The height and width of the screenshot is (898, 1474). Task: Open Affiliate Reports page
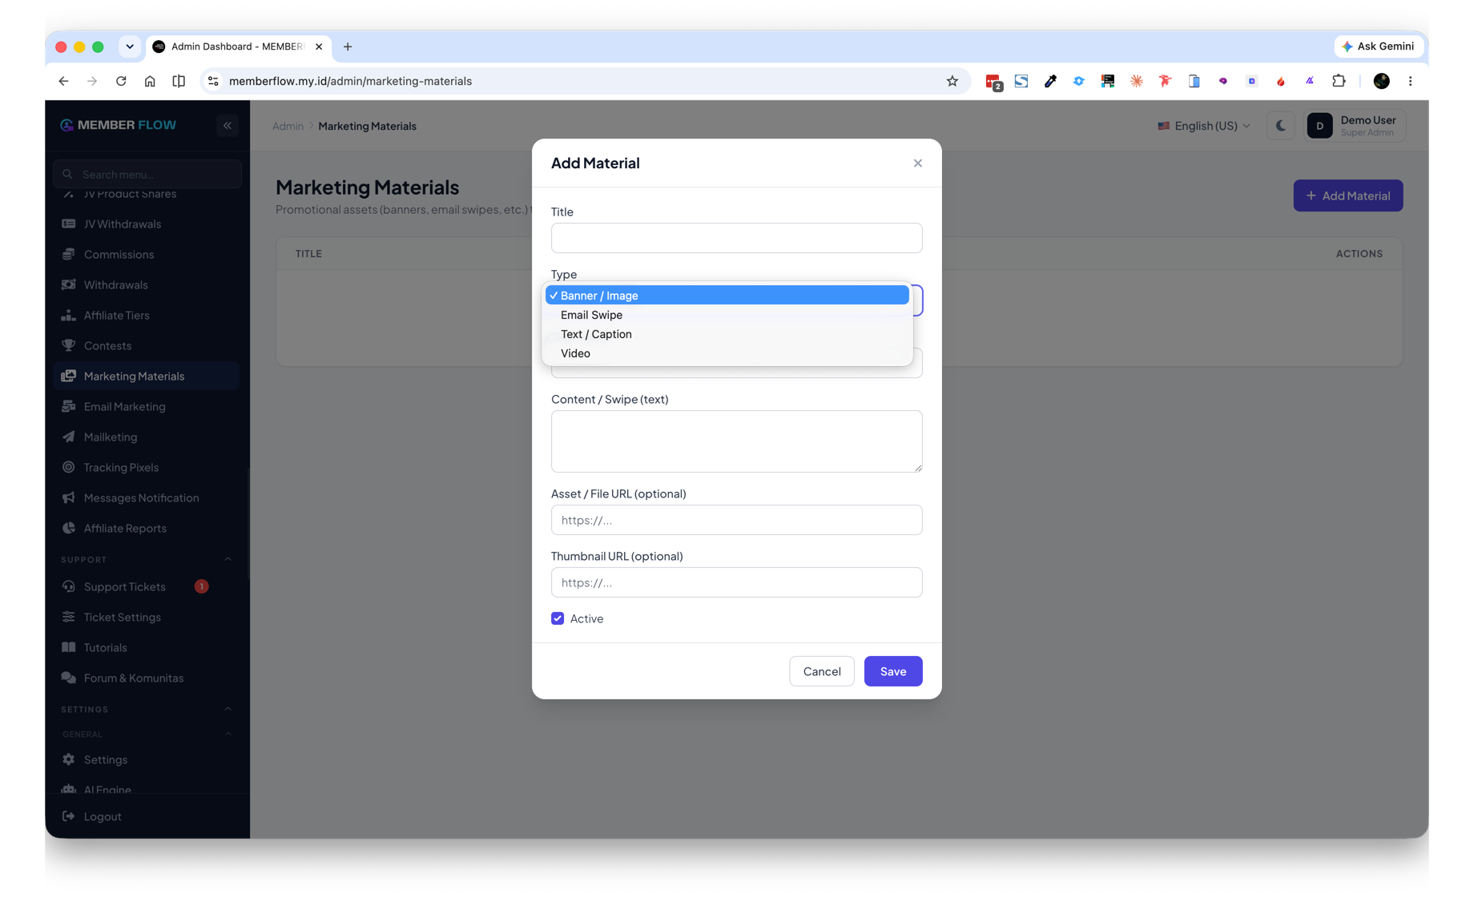click(146, 528)
